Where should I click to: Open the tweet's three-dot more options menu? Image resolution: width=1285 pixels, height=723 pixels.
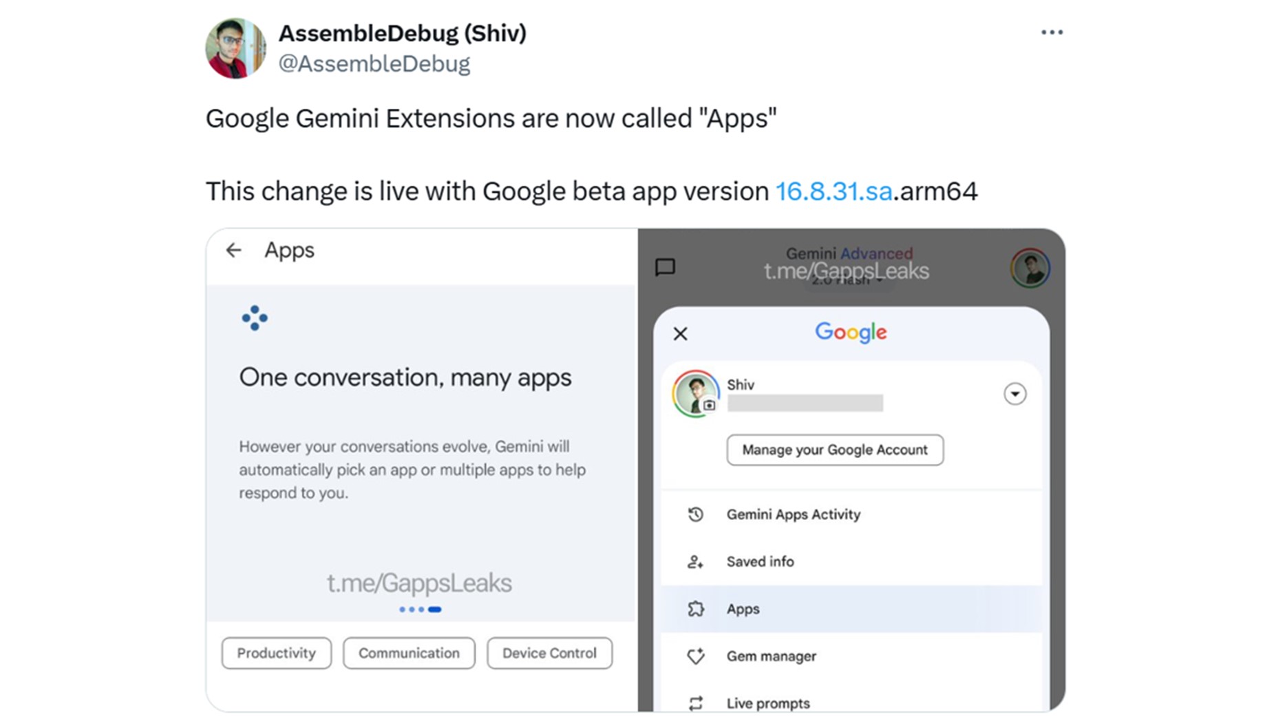pyautogui.click(x=1051, y=32)
